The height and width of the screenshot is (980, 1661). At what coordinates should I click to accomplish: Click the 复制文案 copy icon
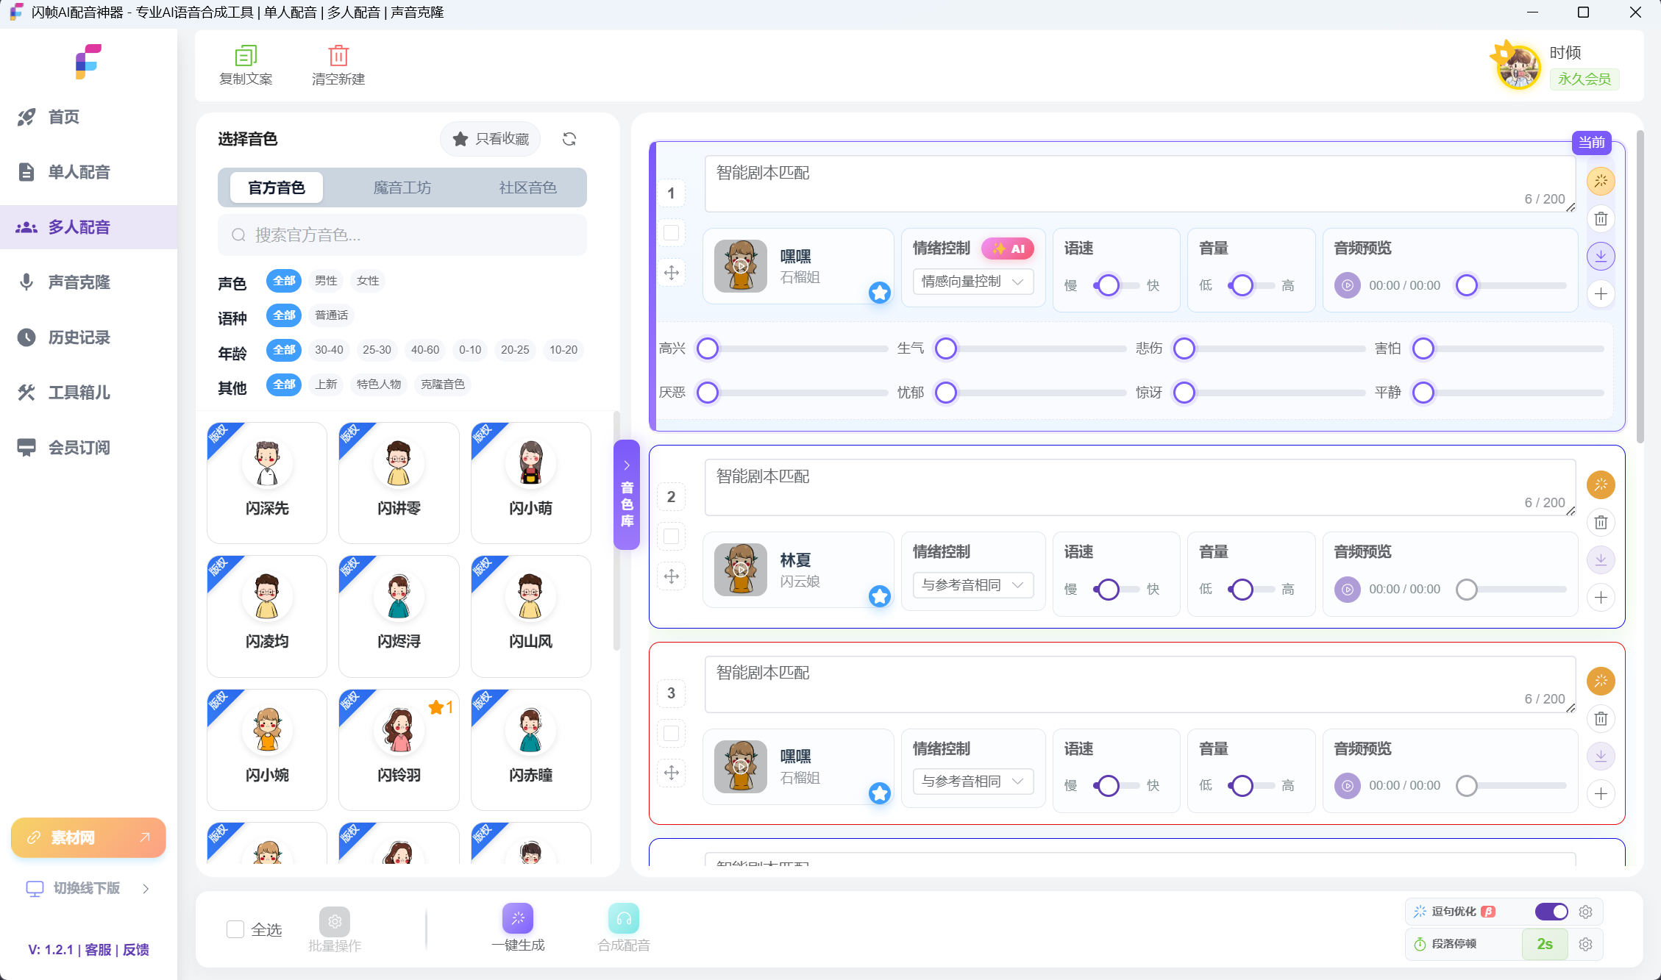(245, 56)
